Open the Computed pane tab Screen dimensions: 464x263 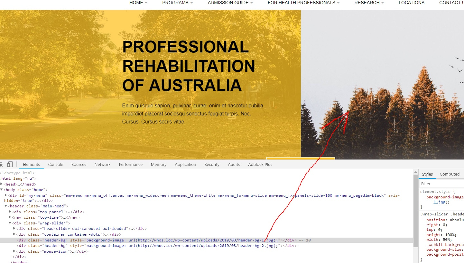pos(450,174)
